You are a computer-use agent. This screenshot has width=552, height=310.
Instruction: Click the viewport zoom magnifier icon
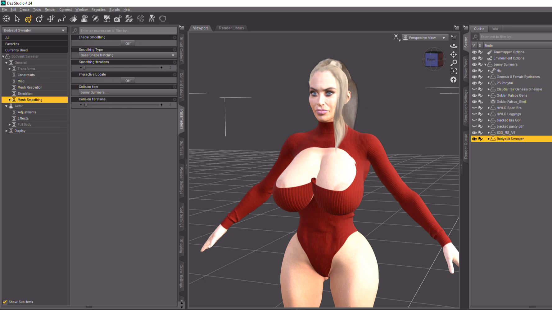[x=454, y=63]
